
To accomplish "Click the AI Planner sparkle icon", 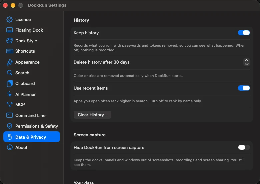I will click(9, 94).
